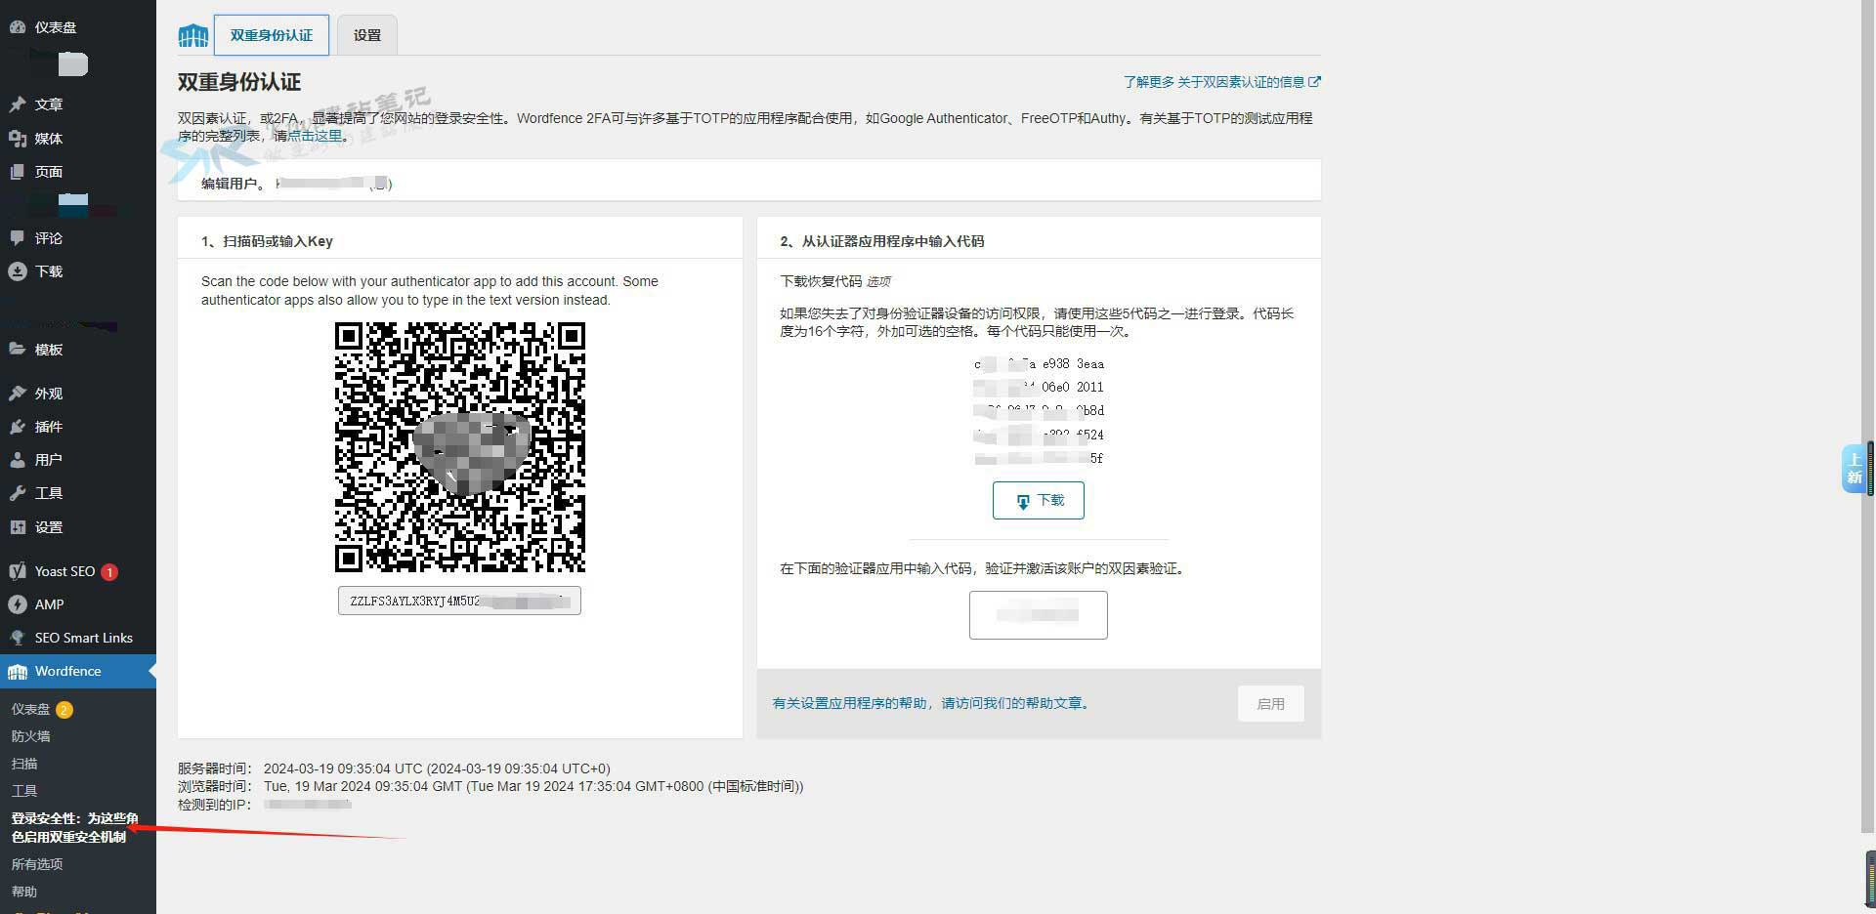Click the 点击这里 link in description
The width and height of the screenshot is (1876, 914).
315,136
